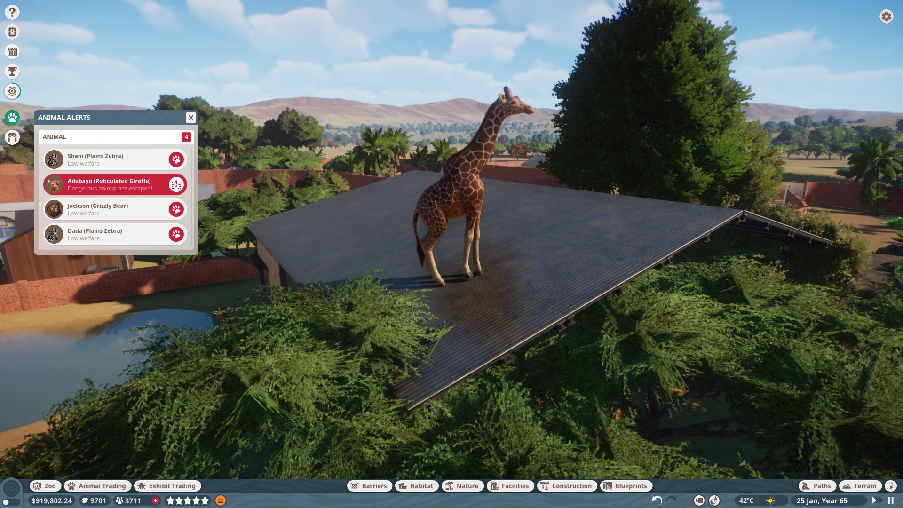Image resolution: width=903 pixels, height=508 pixels.
Task: Toggle the green paw animal alerts icon
Action: (12, 118)
